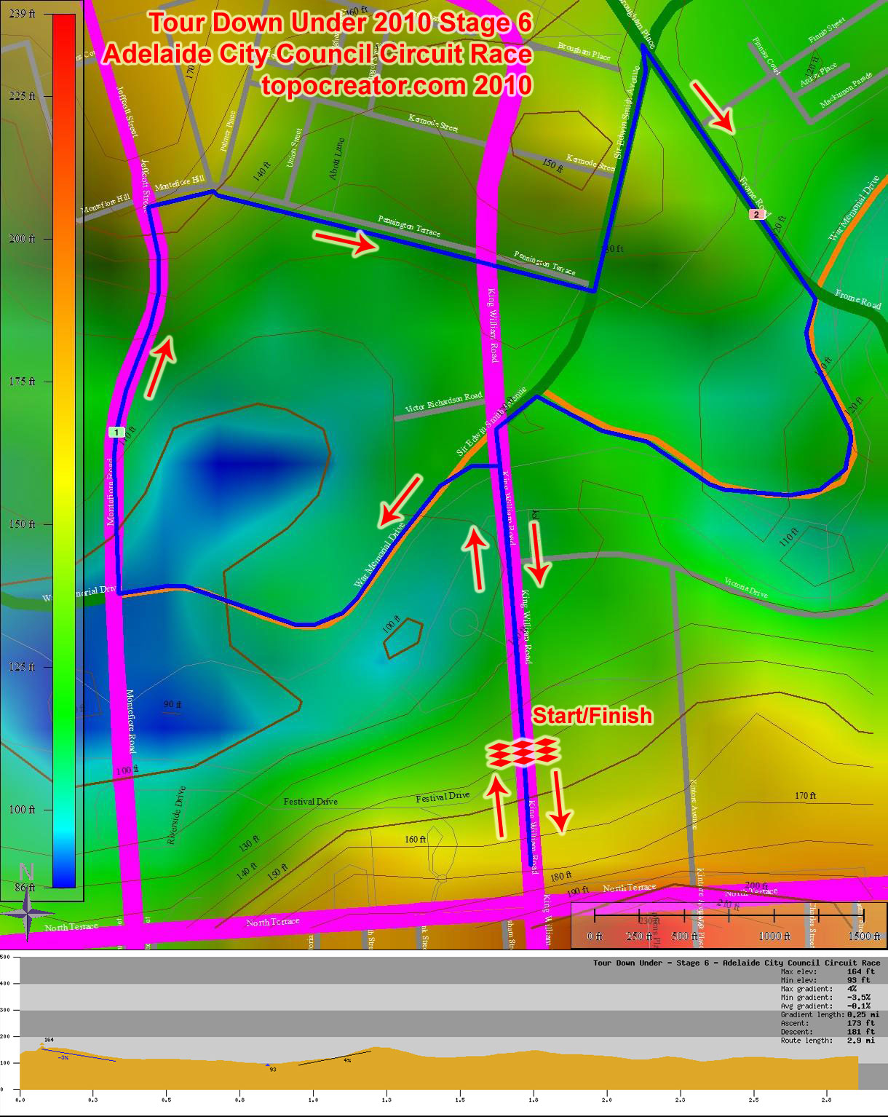Click the 'Victor Richardson Road' street label
The image size is (888, 1117).
[443, 402]
